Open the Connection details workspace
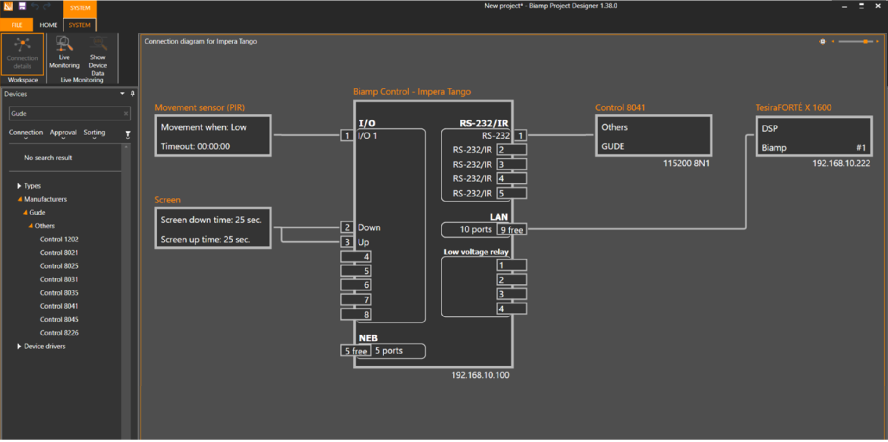This screenshot has height=442, width=888. click(22, 54)
